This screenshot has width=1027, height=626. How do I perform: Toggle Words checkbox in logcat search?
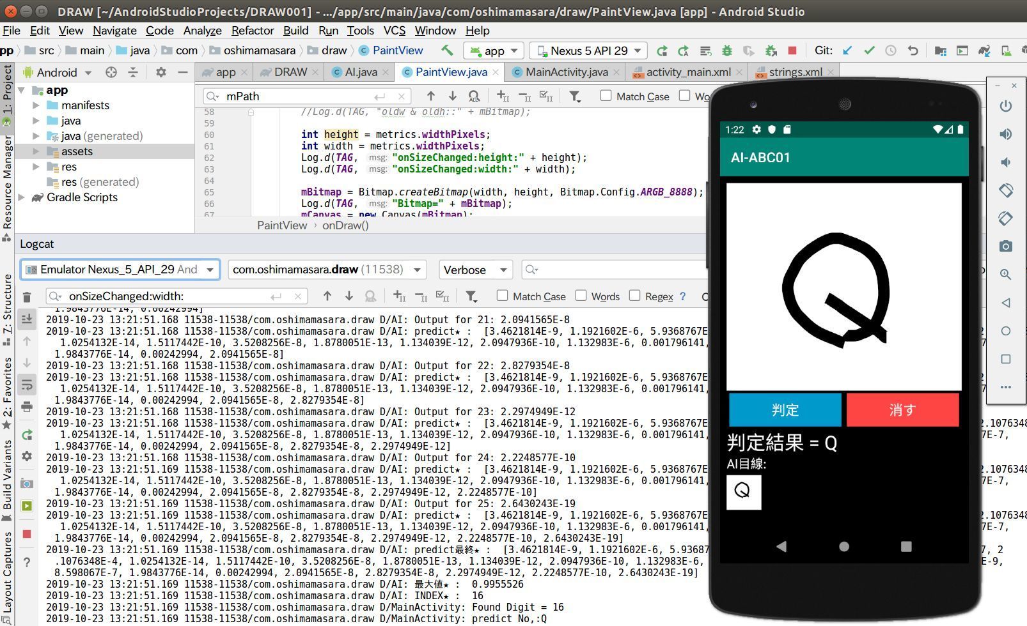(581, 295)
